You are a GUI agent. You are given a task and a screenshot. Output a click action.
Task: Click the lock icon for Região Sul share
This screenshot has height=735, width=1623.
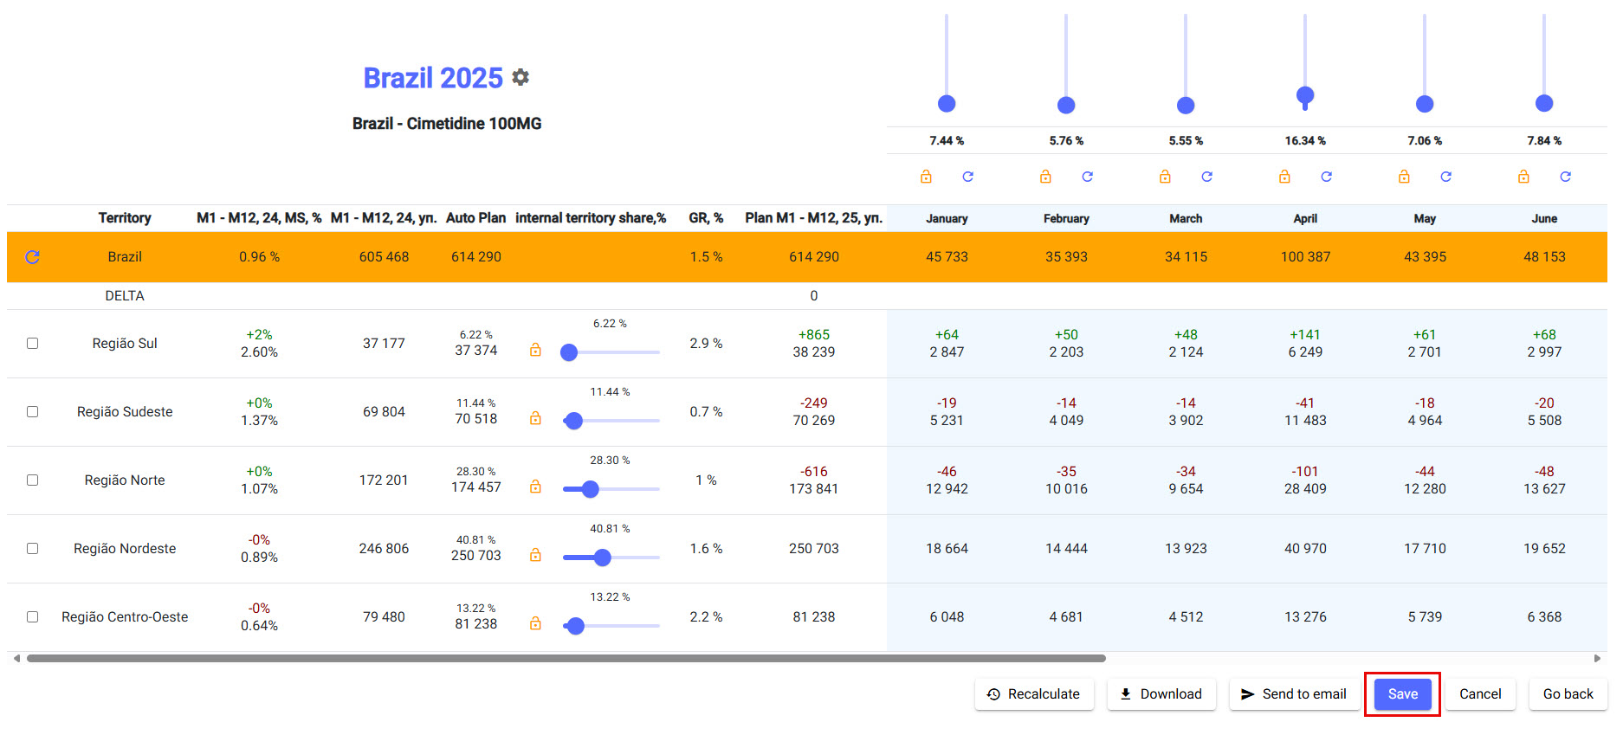pyautogui.click(x=535, y=350)
